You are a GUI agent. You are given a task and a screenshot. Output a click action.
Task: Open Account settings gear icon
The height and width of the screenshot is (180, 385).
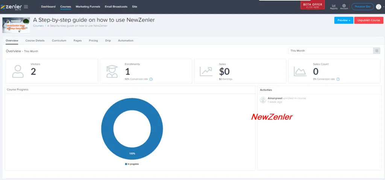tap(344, 6)
